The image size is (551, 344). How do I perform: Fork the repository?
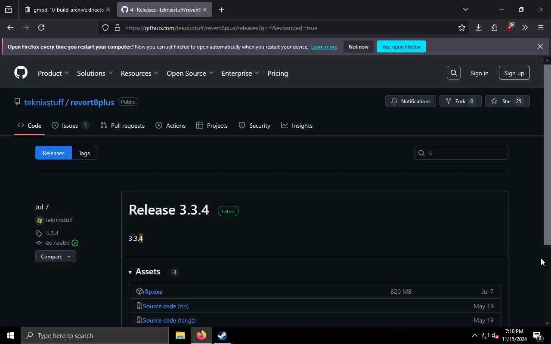coord(460,101)
